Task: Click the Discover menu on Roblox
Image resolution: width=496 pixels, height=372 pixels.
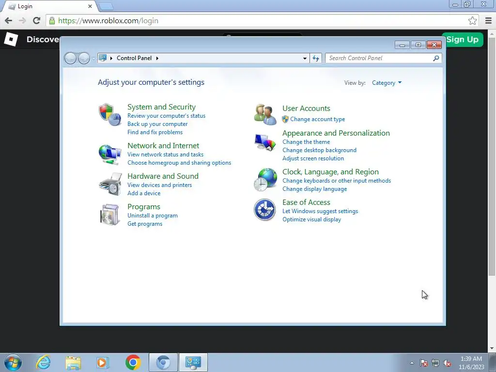Action: [x=43, y=40]
